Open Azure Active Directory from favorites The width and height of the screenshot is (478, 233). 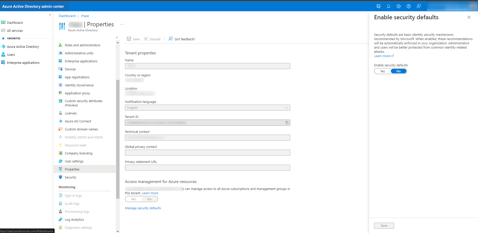click(23, 46)
